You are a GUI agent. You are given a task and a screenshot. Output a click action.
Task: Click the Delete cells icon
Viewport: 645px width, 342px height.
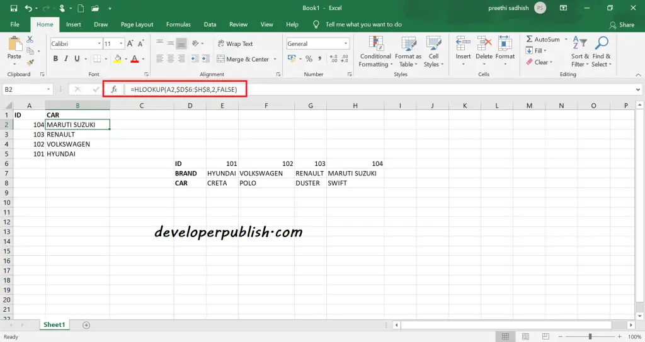pyautogui.click(x=484, y=43)
